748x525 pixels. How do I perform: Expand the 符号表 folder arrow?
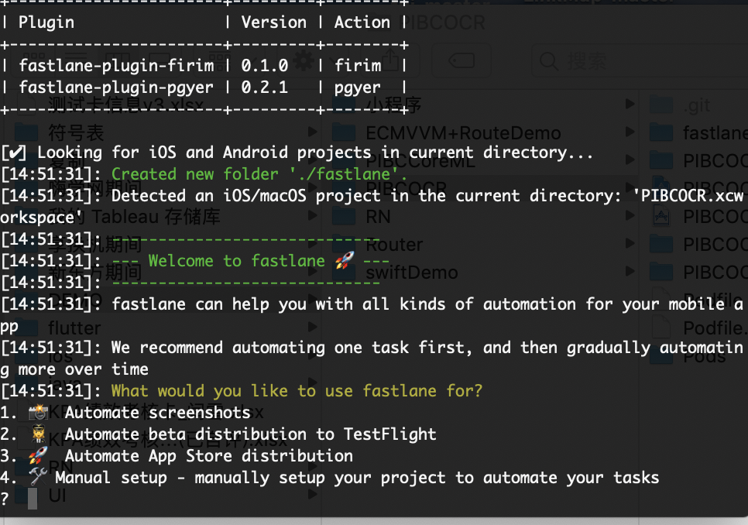click(x=311, y=133)
